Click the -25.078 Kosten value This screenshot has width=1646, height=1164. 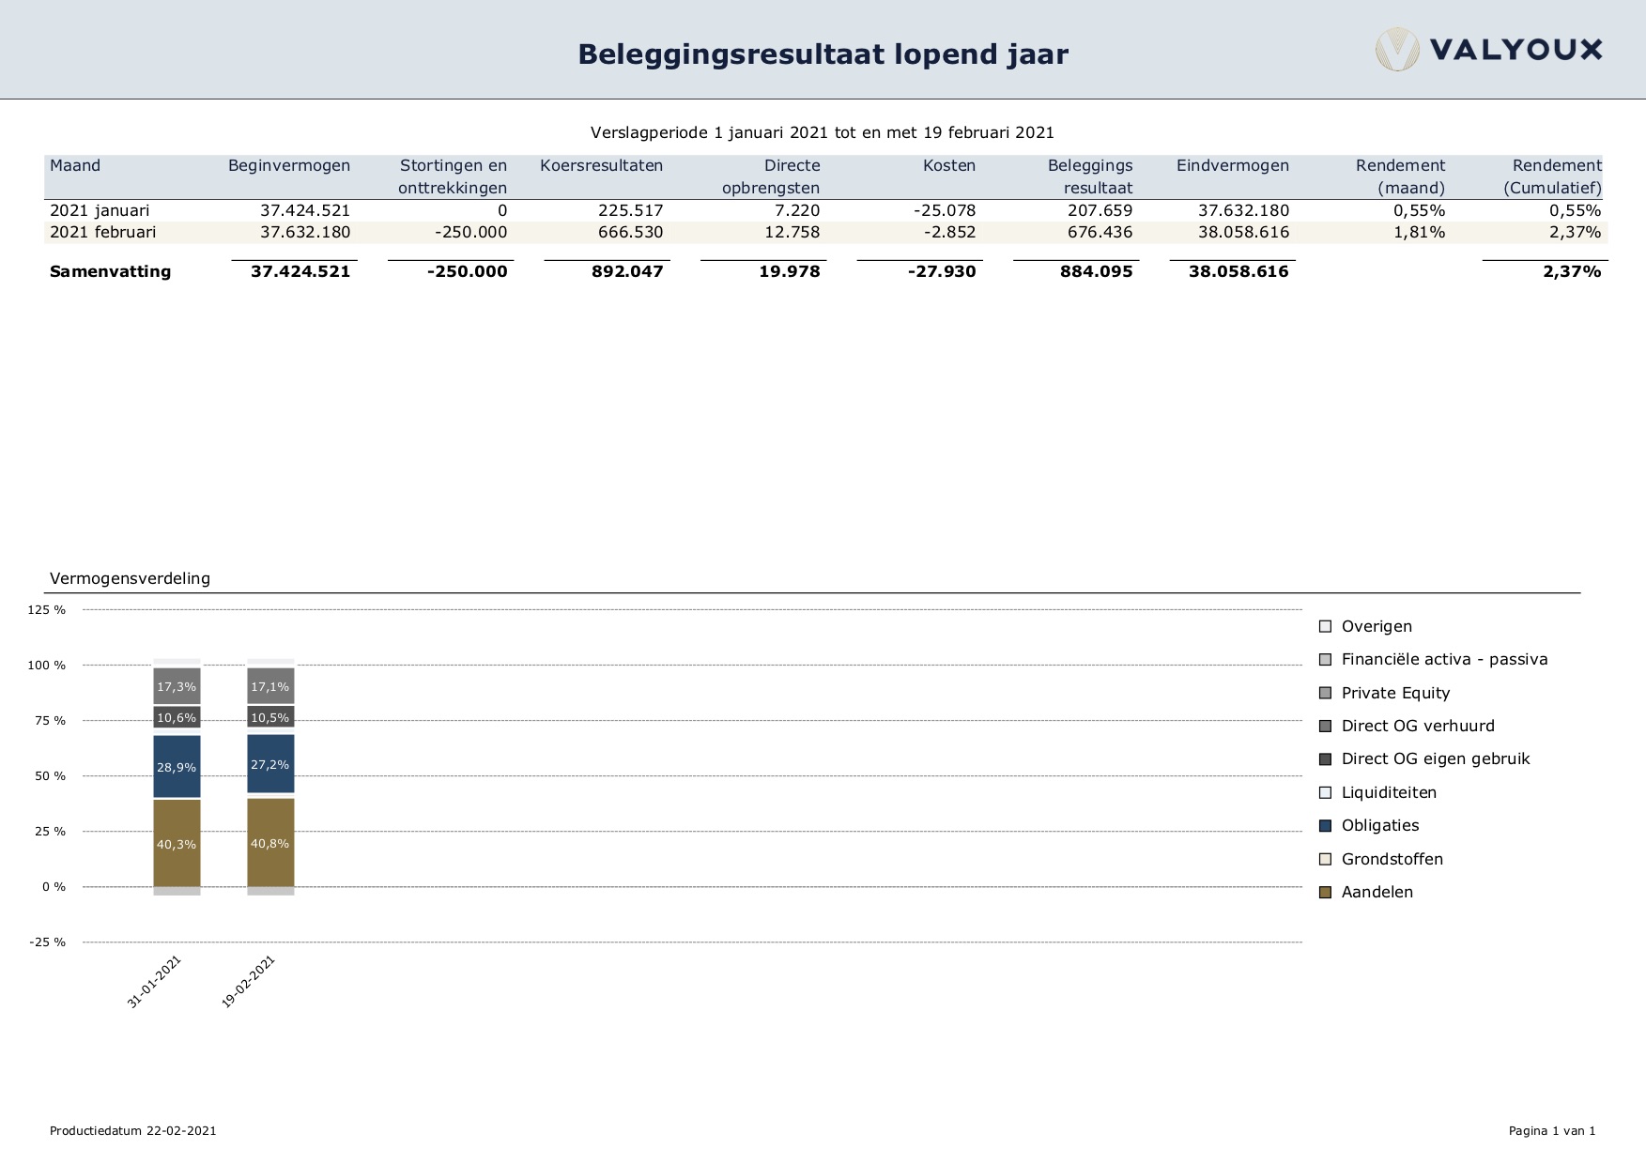[x=945, y=210]
